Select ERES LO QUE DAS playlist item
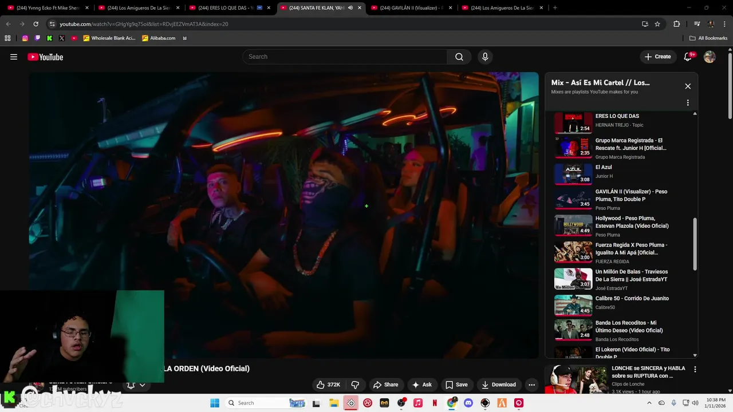The image size is (733, 412). point(624,120)
